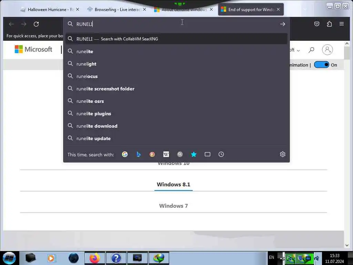Open the Help question mark taskbar icon
The width and height of the screenshot is (353, 265).
[116, 258]
